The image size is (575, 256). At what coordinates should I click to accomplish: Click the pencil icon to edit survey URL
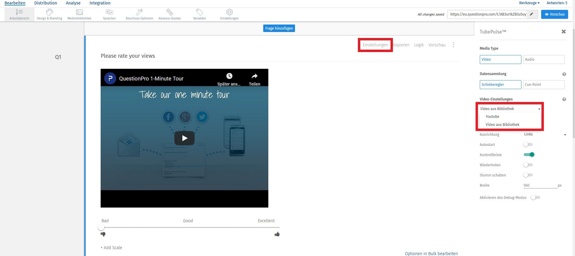532,14
